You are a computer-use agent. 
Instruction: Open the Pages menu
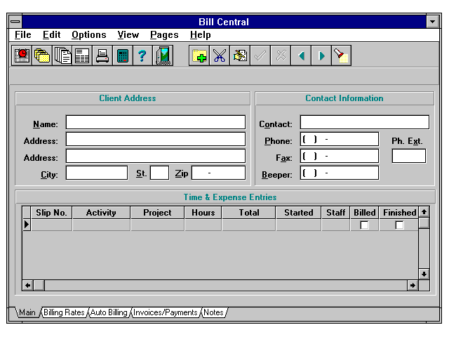pos(164,34)
